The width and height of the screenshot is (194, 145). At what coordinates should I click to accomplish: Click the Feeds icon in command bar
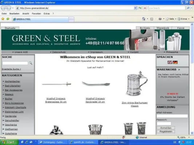click(x=152, y=19)
